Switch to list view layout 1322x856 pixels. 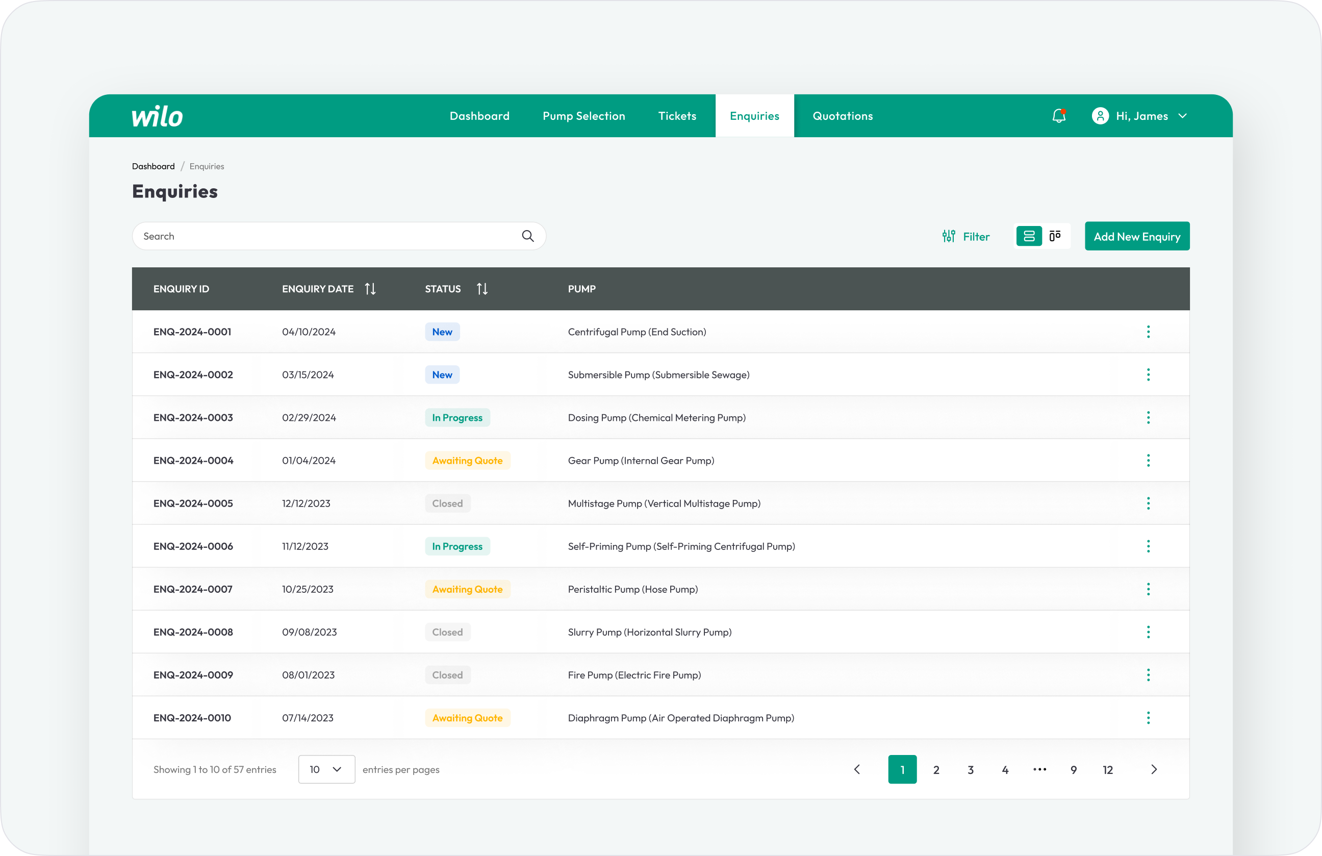pos(1029,236)
